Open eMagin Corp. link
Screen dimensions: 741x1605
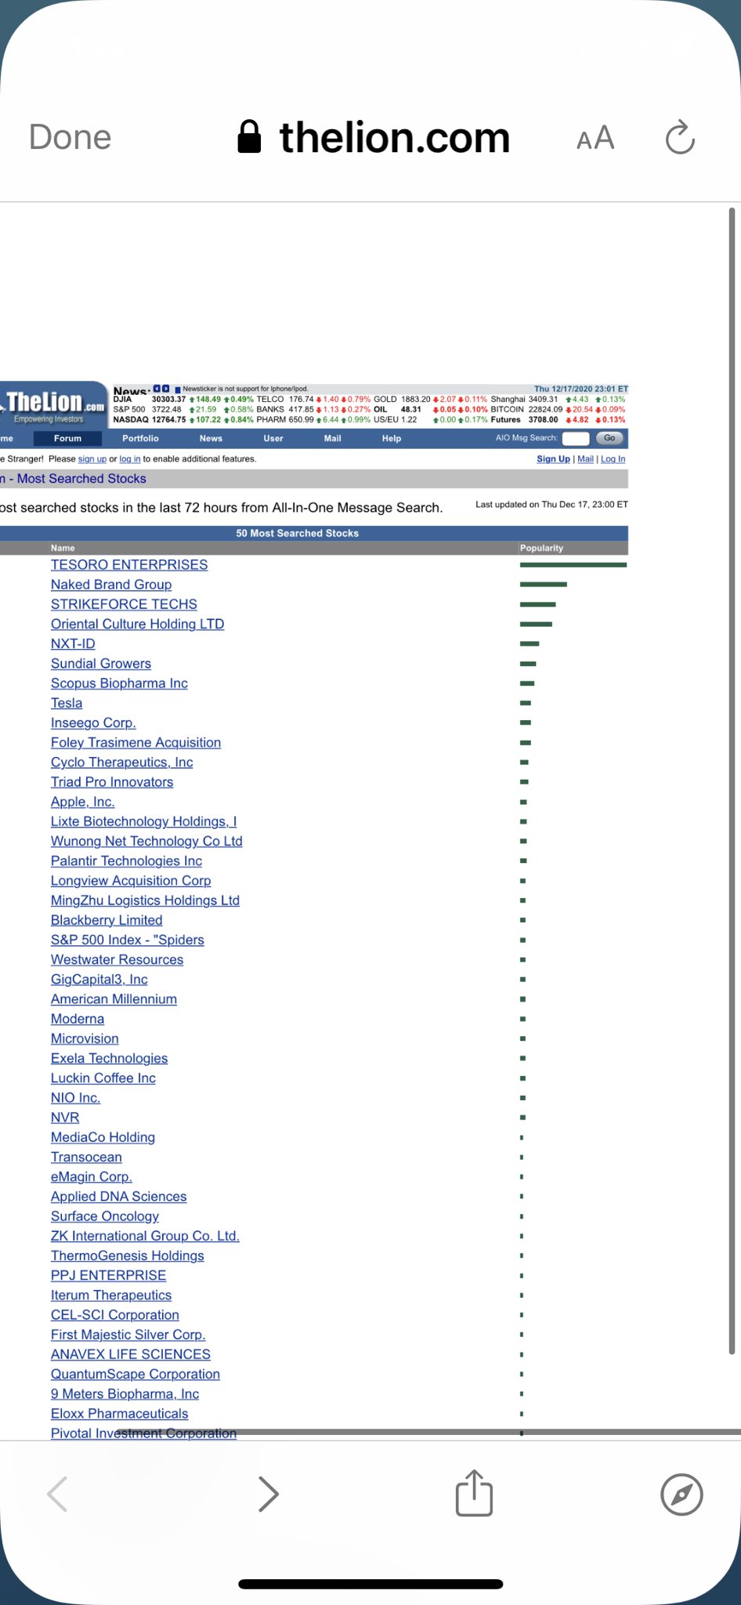91,1176
